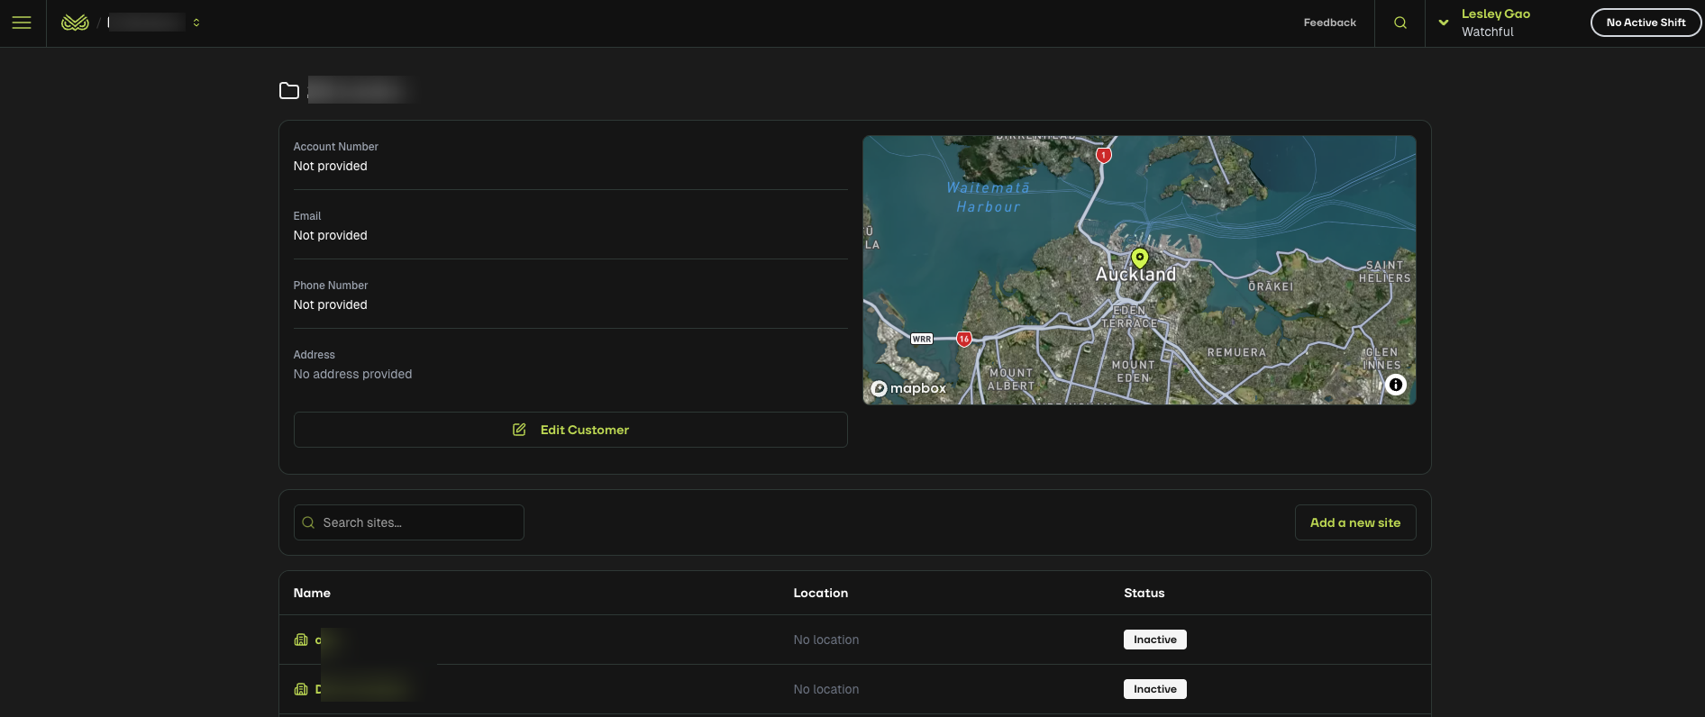This screenshot has width=1705, height=717.
Task: Open the Lesley Gao Watchful profile menu
Action: [1495, 23]
